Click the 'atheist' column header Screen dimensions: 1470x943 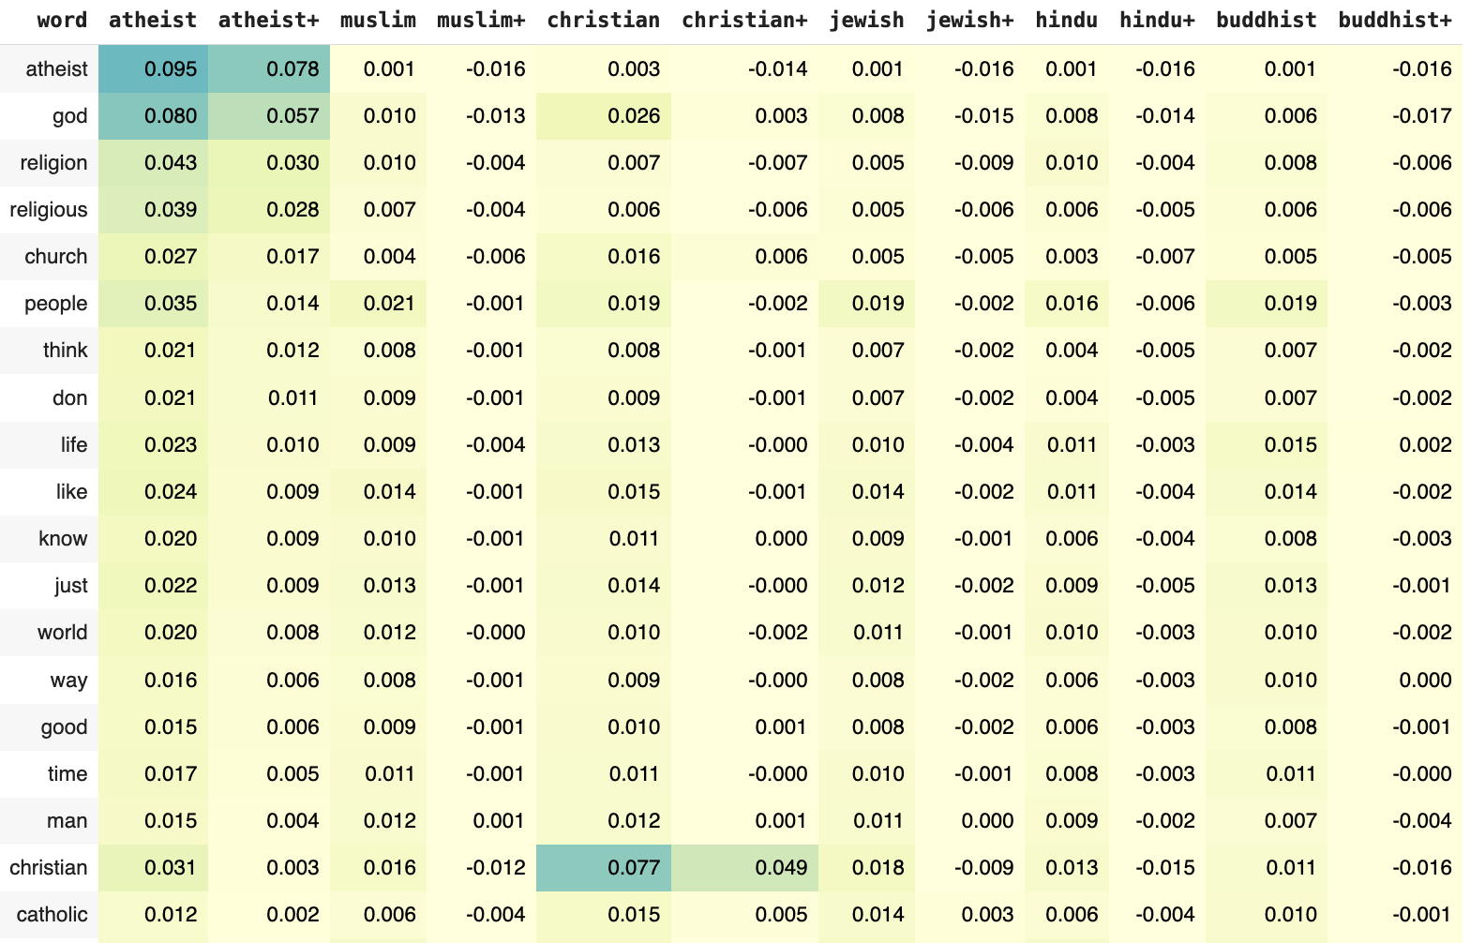click(x=153, y=21)
